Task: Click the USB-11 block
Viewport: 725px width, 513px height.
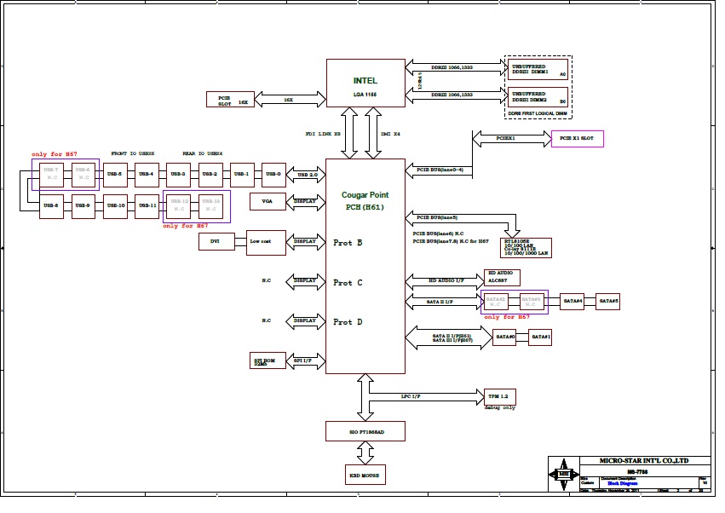Action: click(147, 206)
